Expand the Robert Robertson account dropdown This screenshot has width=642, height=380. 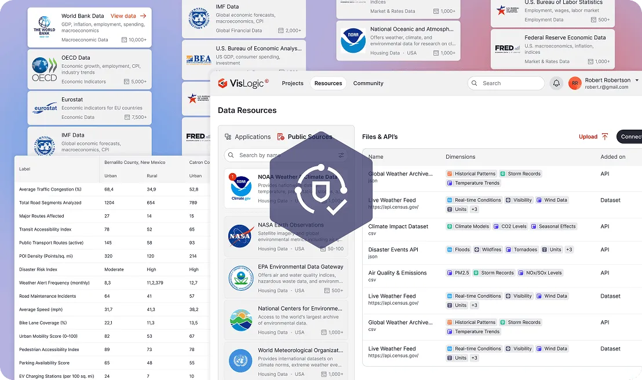coord(637,81)
